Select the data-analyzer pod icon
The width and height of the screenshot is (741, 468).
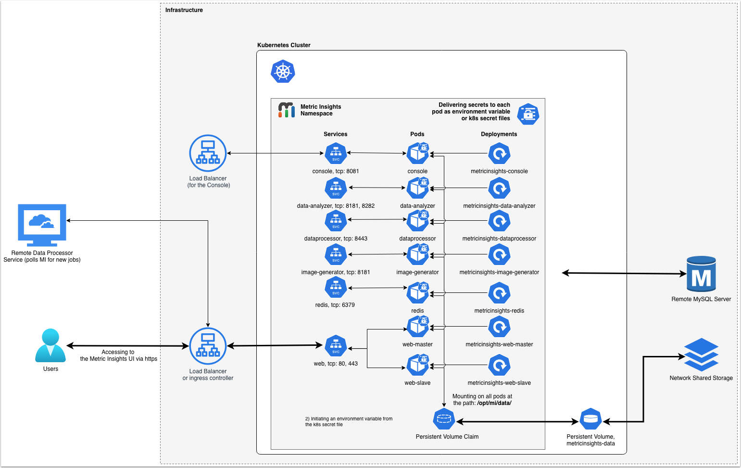tap(418, 188)
